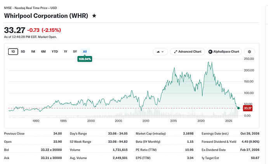Click the Market Cap (intraday) label
Viewport: 268px width, 164px height.
click(151, 134)
